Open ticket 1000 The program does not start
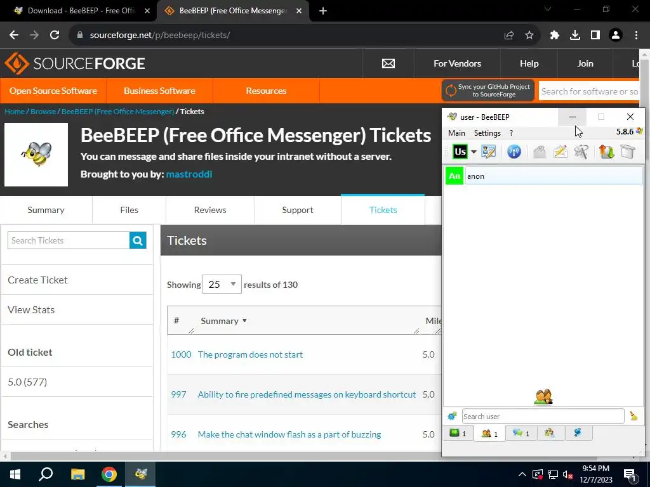The height and width of the screenshot is (487, 650). click(250, 354)
